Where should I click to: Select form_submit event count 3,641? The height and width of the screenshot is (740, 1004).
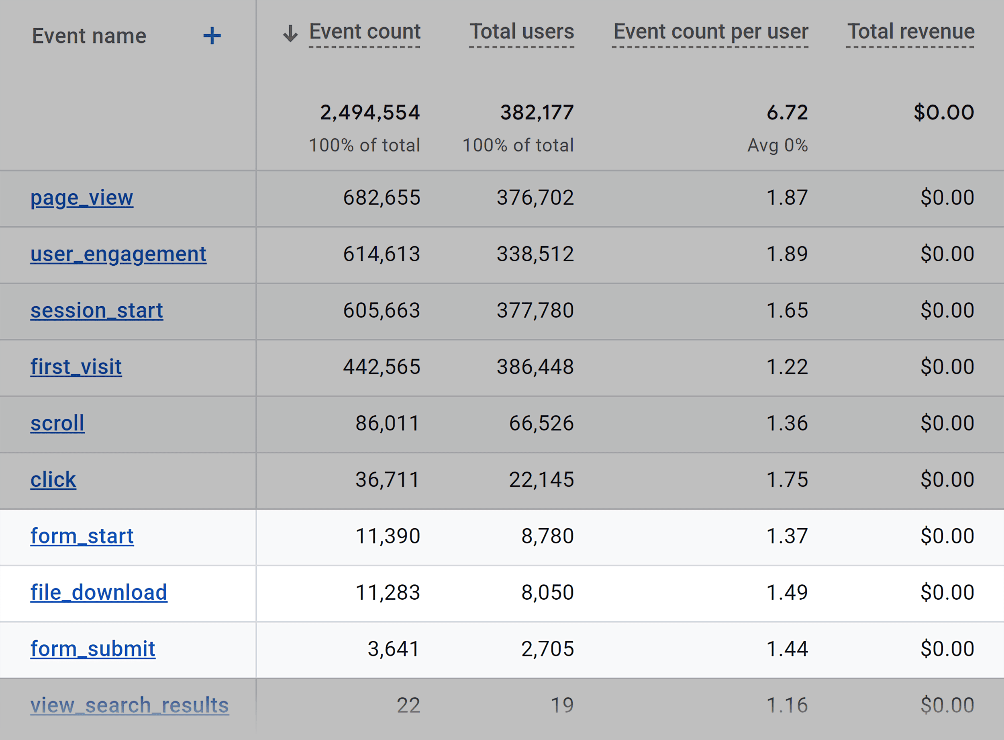coord(394,649)
